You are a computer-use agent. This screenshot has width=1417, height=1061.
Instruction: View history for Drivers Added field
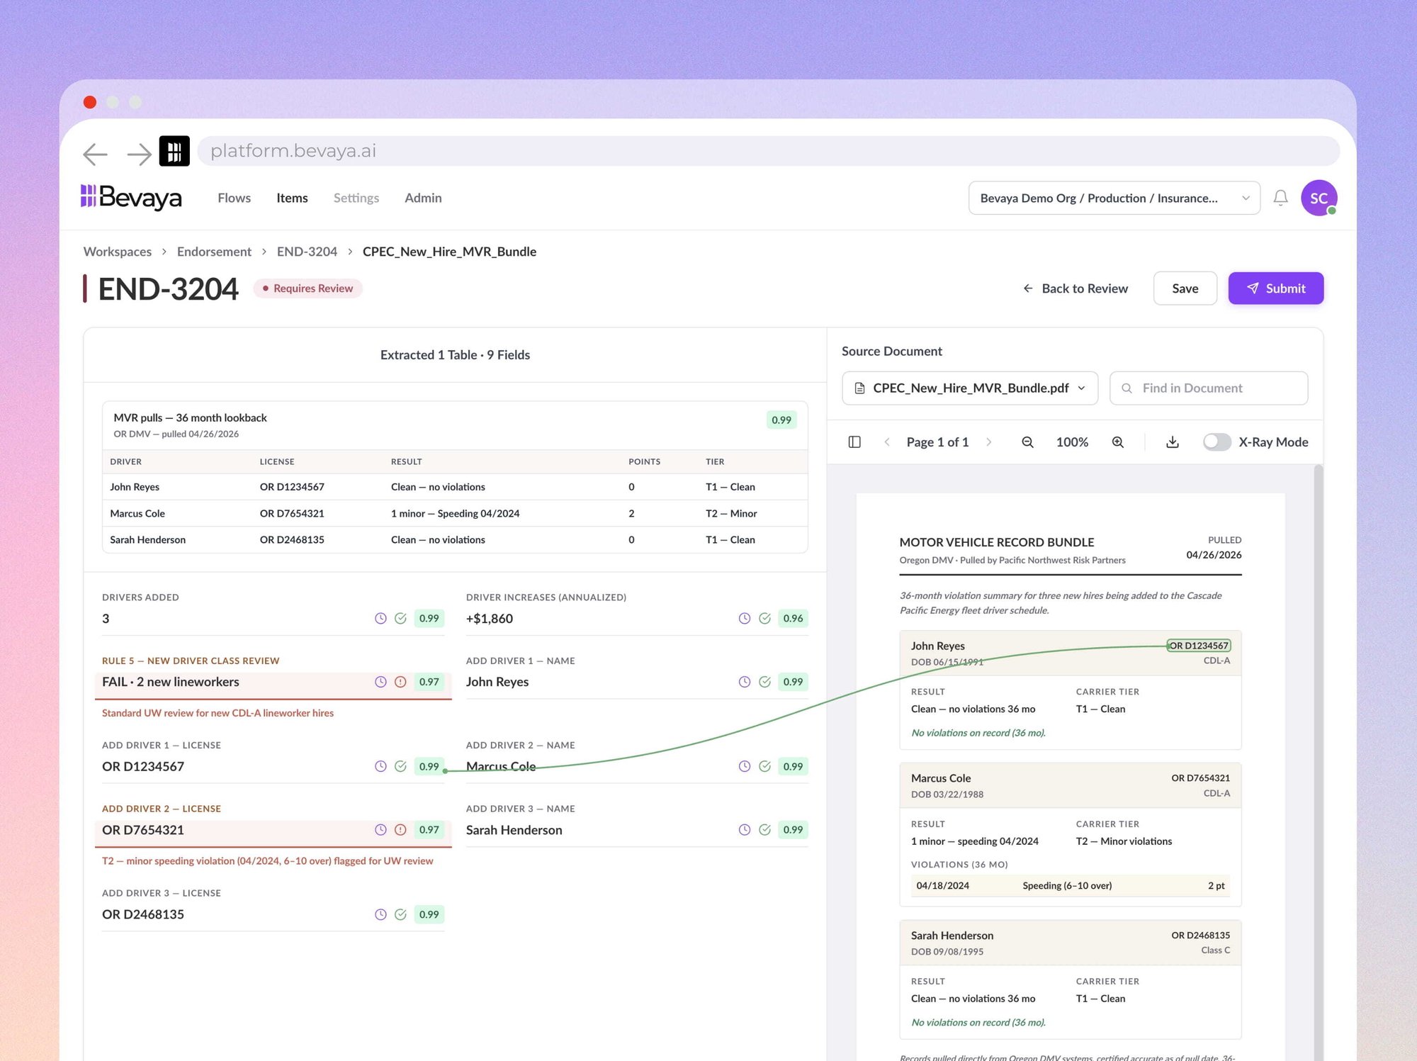pos(380,618)
